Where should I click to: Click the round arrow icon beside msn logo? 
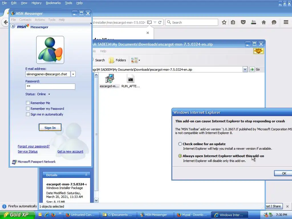point(13,26)
